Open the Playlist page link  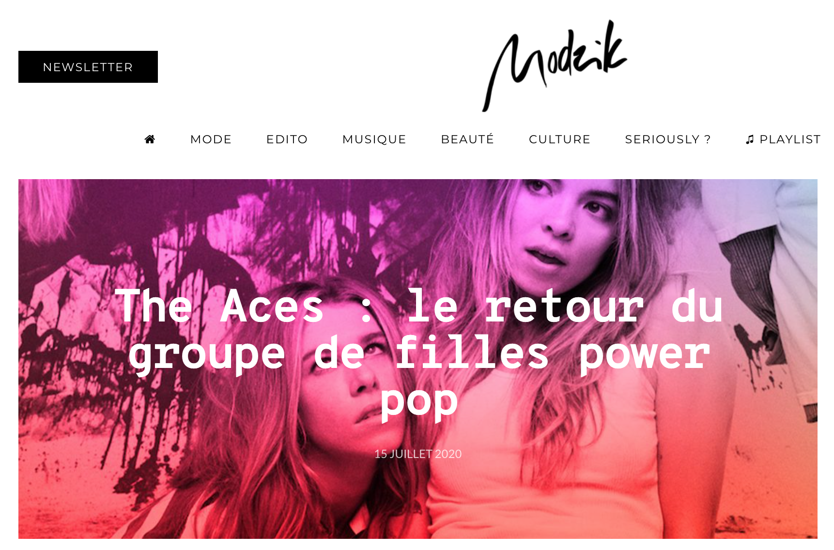[790, 139]
